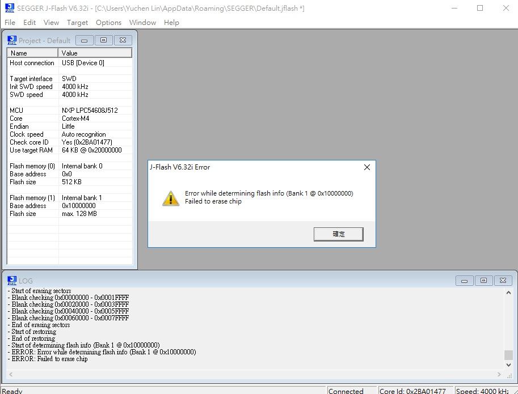The width and height of the screenshot is (518, 394).
Task: Minimize the Project - Default window
Action: [x=84, y=40]
